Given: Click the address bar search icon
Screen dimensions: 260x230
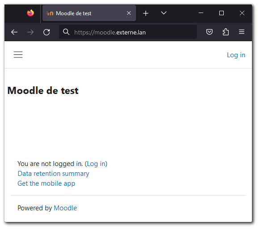Looking at the screenshot, I should (x=66, y=32).
